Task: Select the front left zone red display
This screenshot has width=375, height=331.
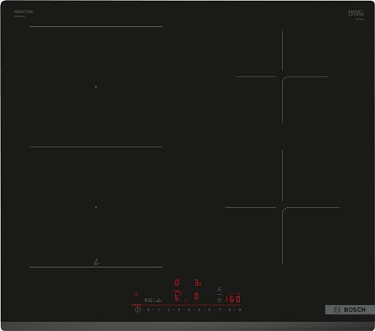Action: (177, 296)
